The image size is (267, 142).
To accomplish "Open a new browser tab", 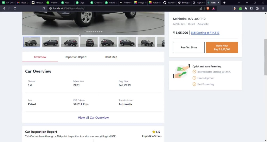I will (224, 3).
